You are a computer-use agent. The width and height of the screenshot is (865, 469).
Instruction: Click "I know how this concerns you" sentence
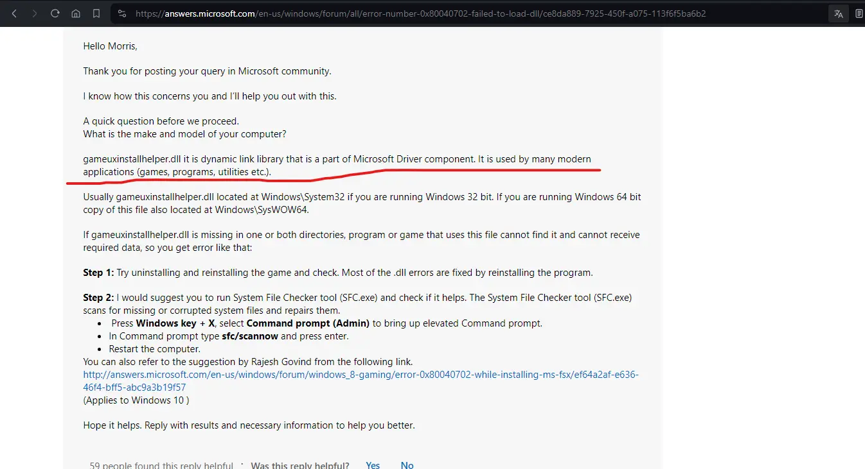(210, 96)
